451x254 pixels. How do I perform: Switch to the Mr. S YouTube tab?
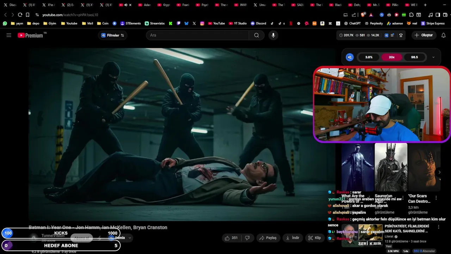[x=374, y=5]
